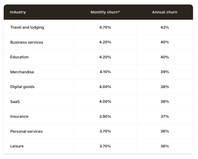Image resolution: width=198 pixels, height=159 pixels.
Task: Select the Travel and lodging row label
Action: coord(27,27)
